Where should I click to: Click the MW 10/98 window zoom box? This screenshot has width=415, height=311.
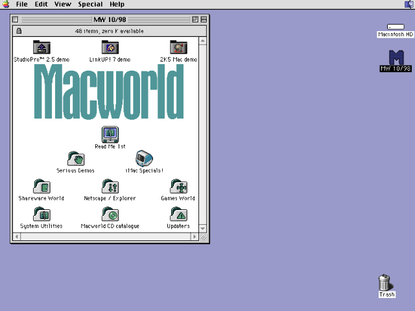point(195,19)
